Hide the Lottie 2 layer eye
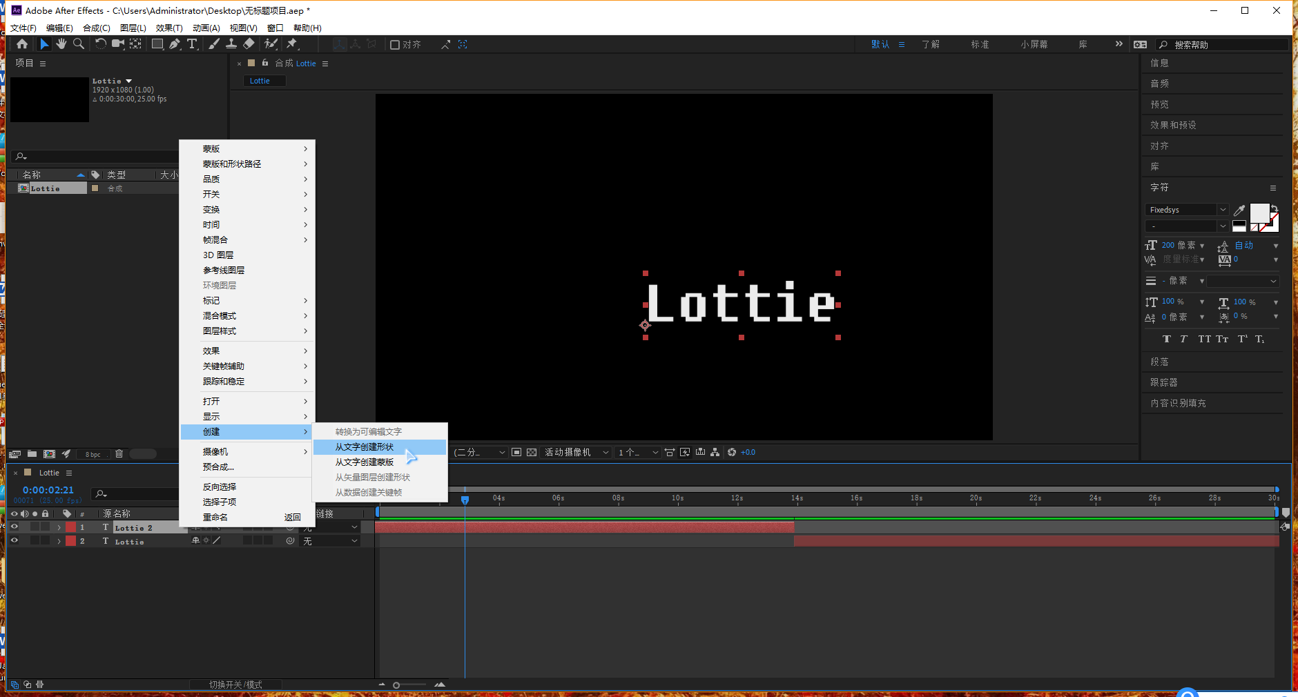1298x697 pixels. coord(14,527)
